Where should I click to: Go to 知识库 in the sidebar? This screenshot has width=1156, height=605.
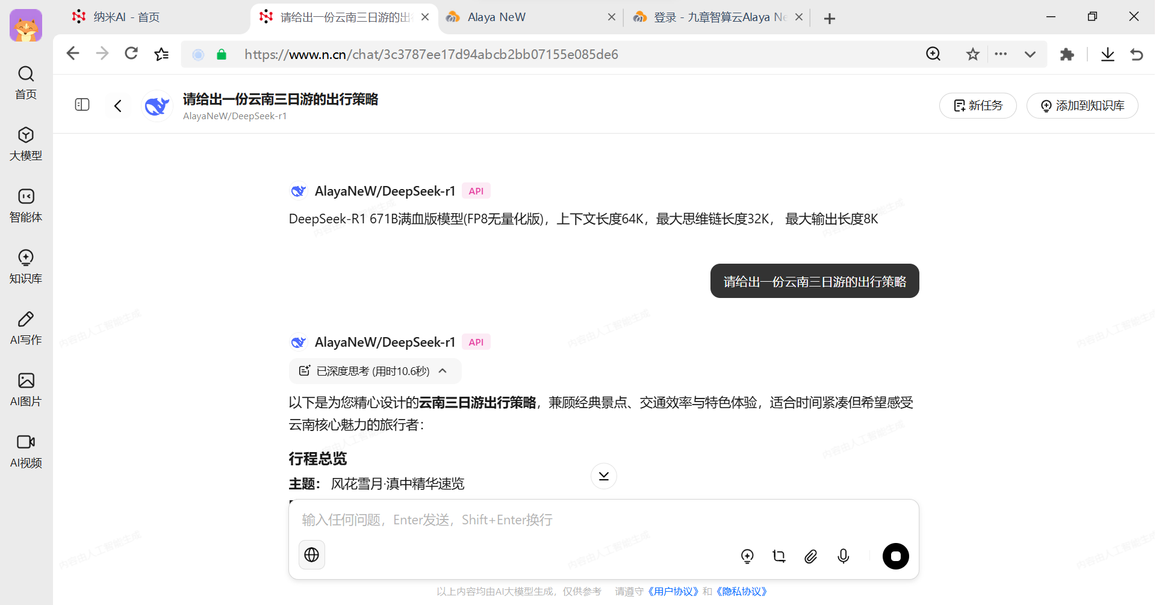(x=26, y=267)
